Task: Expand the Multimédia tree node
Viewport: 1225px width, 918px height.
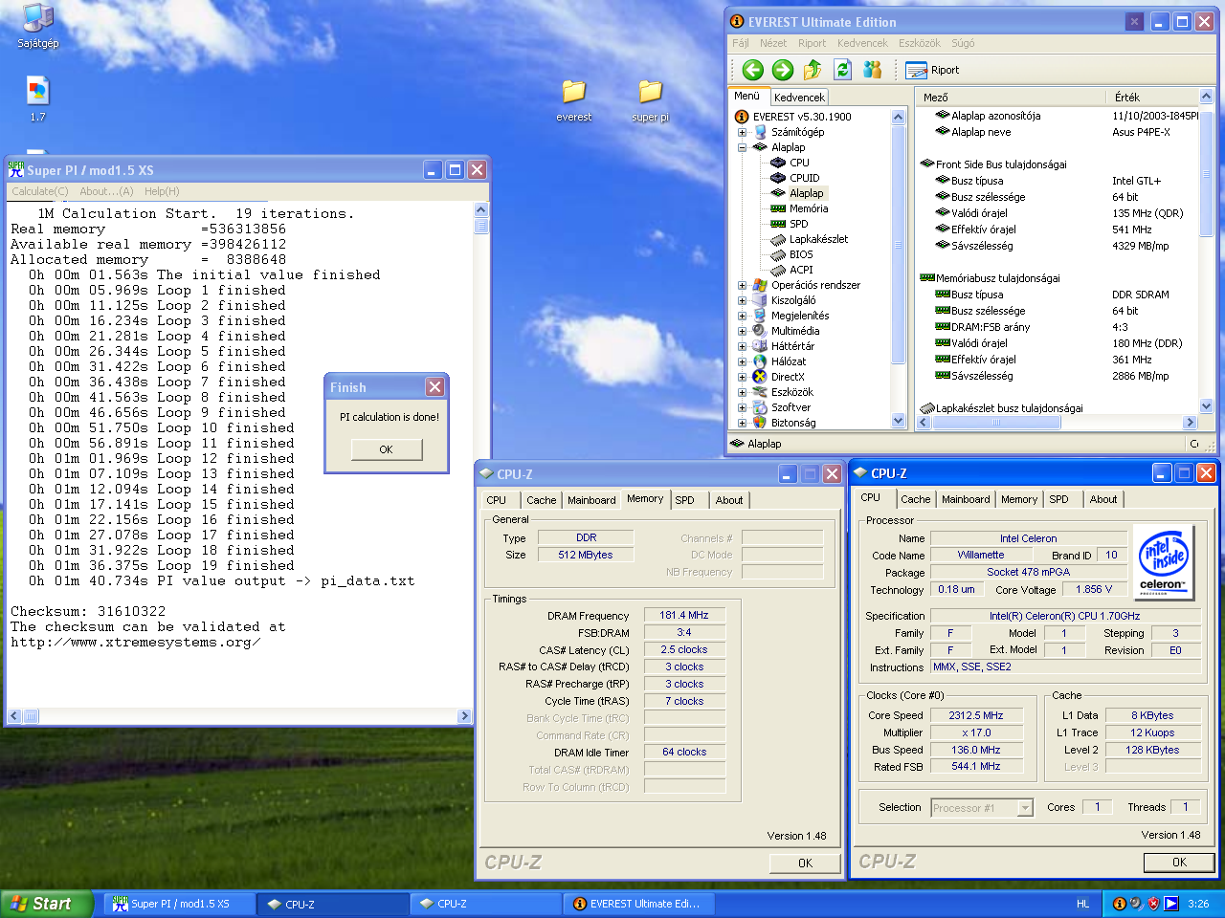Action: tap(742, 331)
